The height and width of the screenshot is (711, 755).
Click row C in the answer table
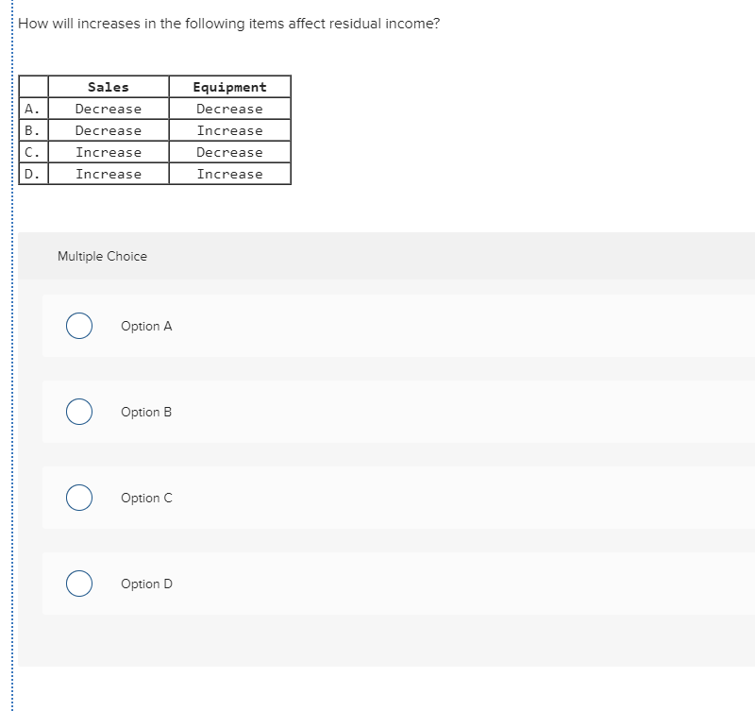[x=31, y=152]
